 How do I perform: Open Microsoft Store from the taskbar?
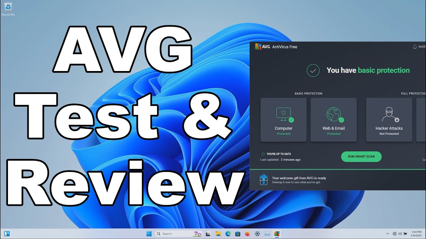[238, 234]
